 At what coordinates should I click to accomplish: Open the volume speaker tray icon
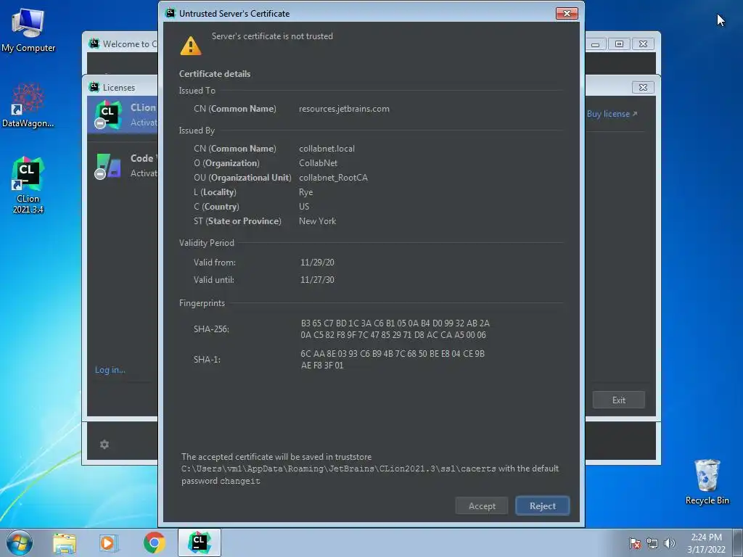coord(669,543)
